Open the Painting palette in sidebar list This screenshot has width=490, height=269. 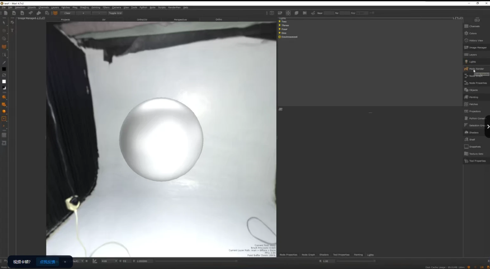click(474, 97)
